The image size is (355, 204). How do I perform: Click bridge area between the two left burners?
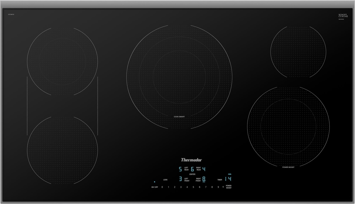click(x=62, y=106)
